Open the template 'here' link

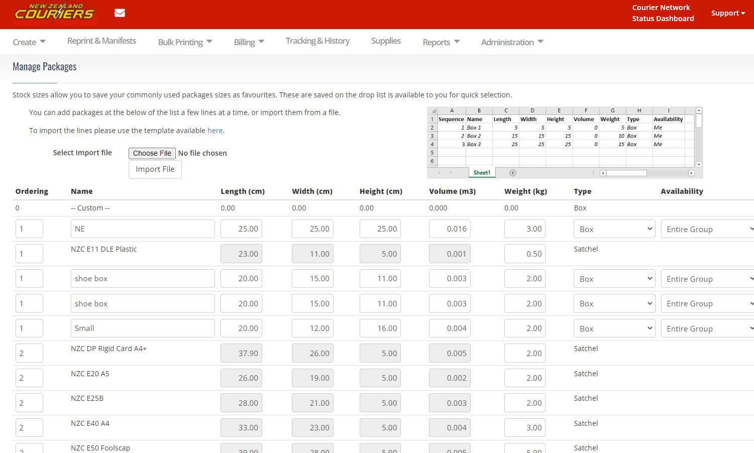coord(215,131)
